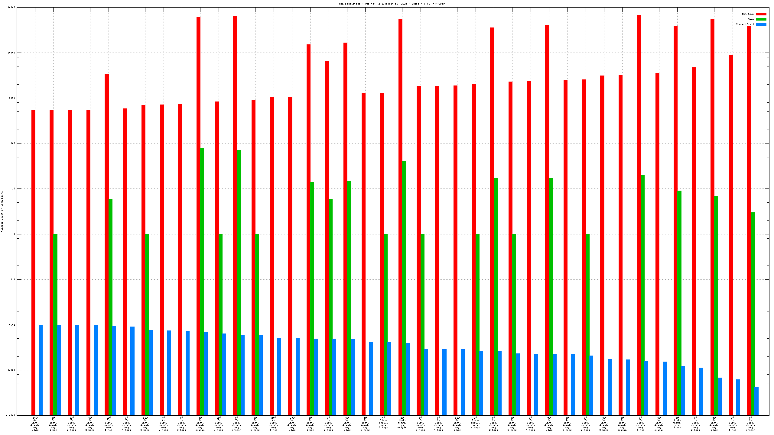The height and width of the screenshot is (435, 774).
Task: Click the 'Score (0..1)' legend label text
Action: coord(745,24)
